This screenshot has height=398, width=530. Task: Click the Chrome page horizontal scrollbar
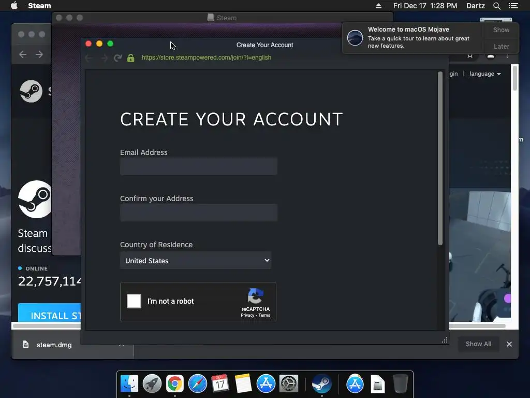click(259, 326)
